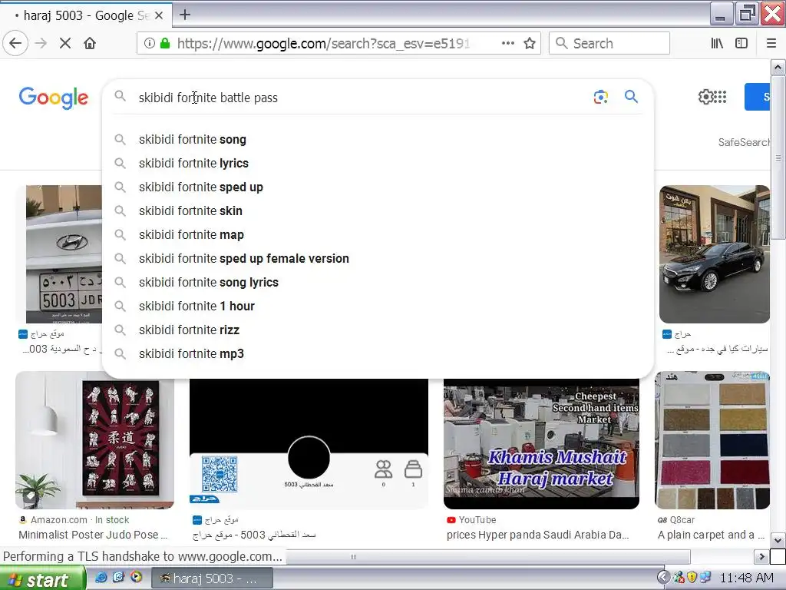
Task: Click the haraj 5003 taskbar button
Action: pyautogui.click(x=212, y=579)
